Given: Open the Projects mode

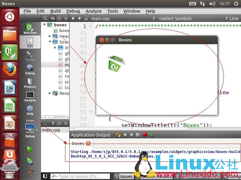Looking at the screenshot, I should [30, 83].
